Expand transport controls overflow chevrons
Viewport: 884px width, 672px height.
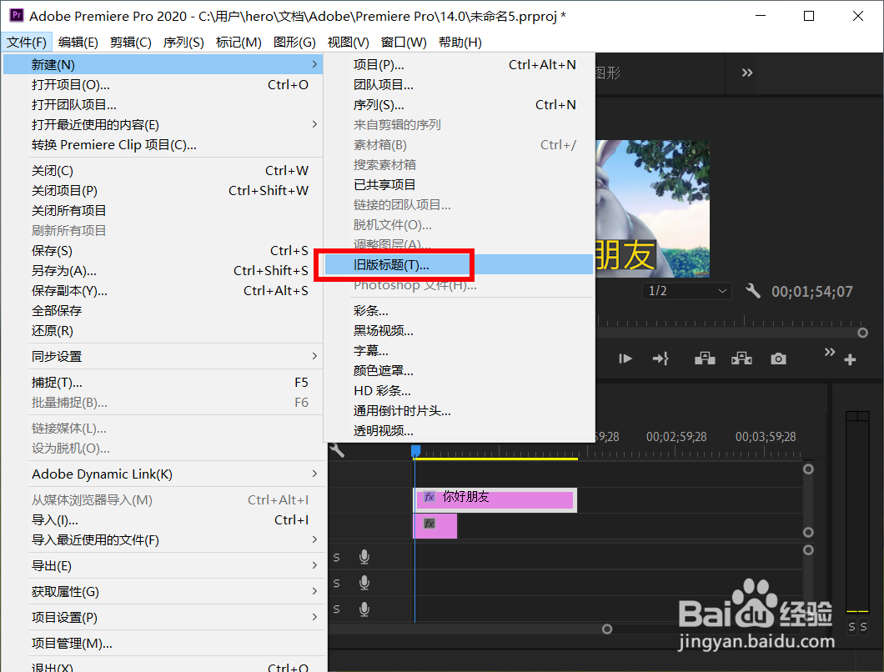[829, 353]
